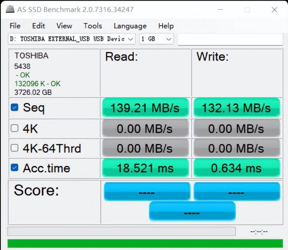Click the write score blue box

click(237, 191)
